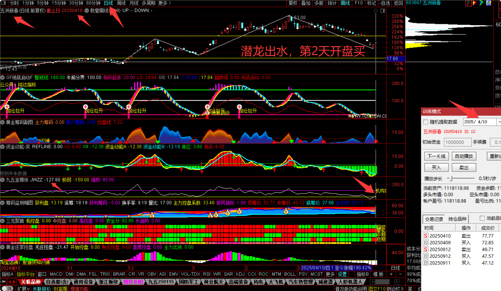Open the blue info panel icon at top right
Screen dimensions: 501x291
click(x=489, y=3)
